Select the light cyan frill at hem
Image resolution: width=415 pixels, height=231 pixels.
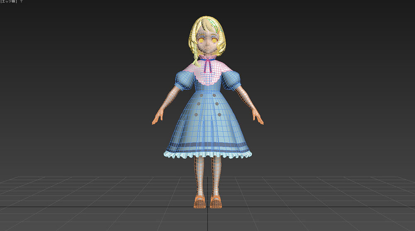(x=207, y=155)
